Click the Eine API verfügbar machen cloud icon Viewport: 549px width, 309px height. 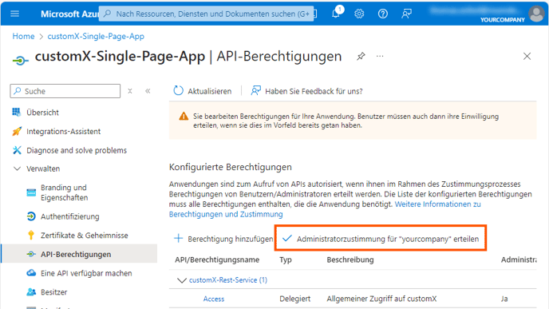click(31, 273)
